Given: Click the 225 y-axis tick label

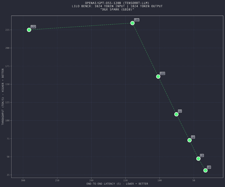Looking at the screenshot, I should click(7, 30).
